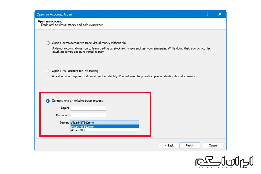261x174 pixels.
Task: Open the Server dropdown arrow
Action: [137, 123]
